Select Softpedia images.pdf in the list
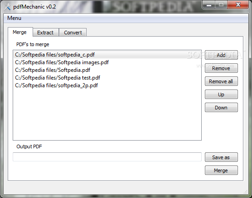252x198 pixels. tap(107, 62)
